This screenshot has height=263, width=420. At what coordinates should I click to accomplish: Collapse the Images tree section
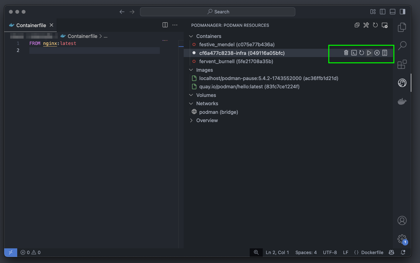(191, 70)
